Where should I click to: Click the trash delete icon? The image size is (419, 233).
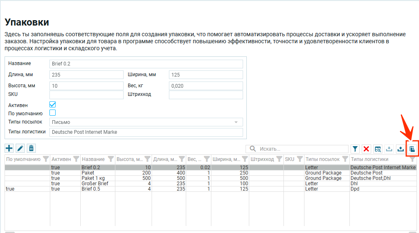click(x=31, y=148)
